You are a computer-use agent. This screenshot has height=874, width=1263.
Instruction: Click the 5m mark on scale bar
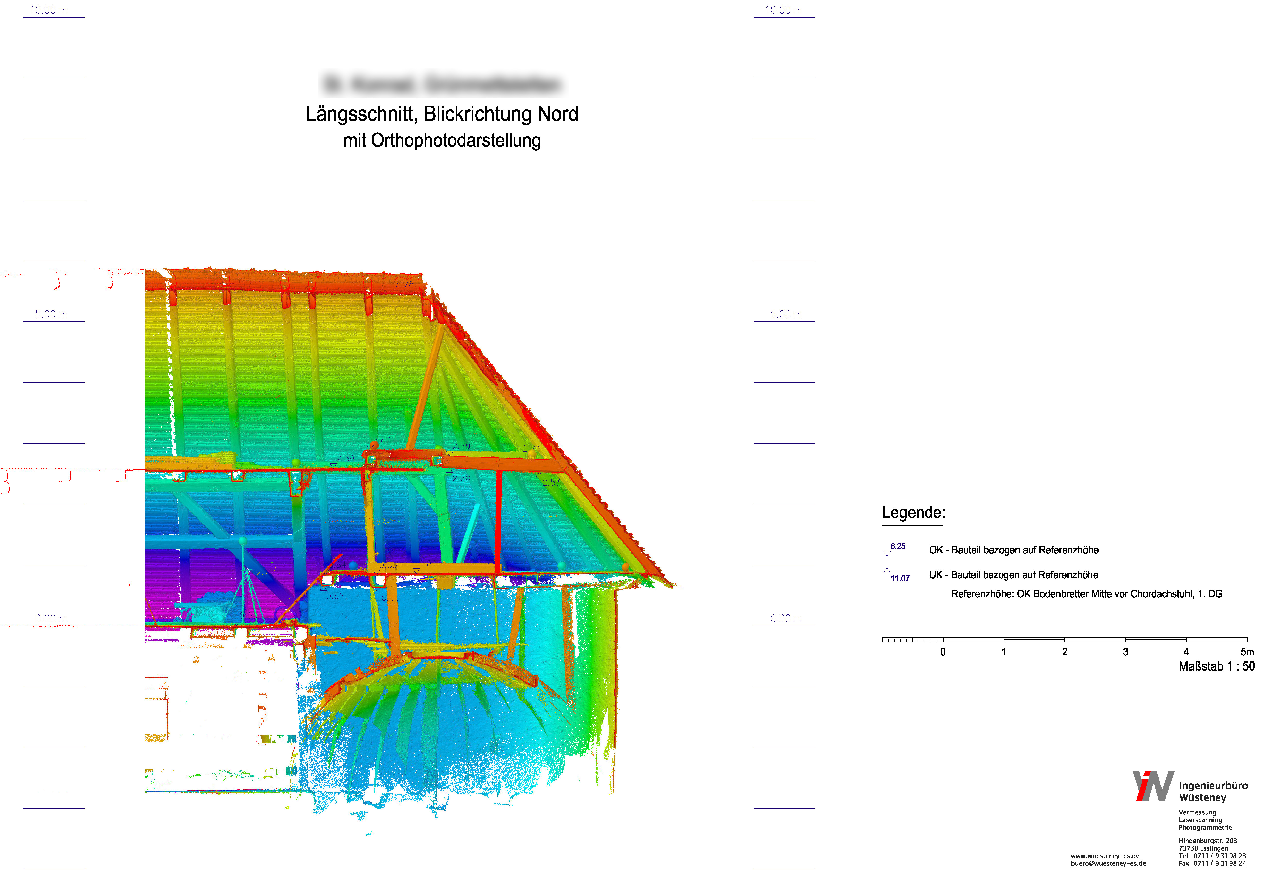click(x=1247, y=652)
